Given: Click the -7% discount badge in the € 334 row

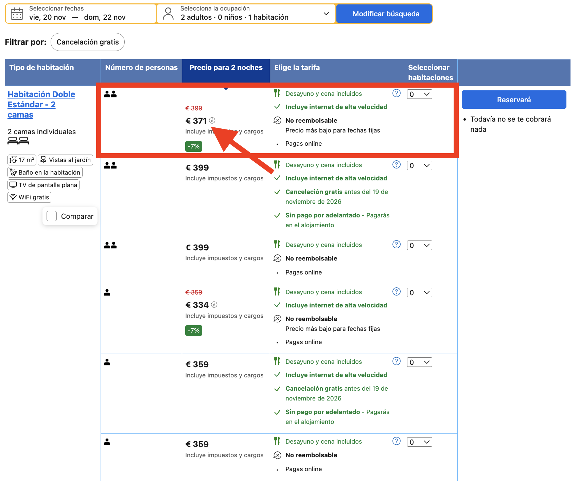Looking at the screenshot, I should tap(194, 330).
